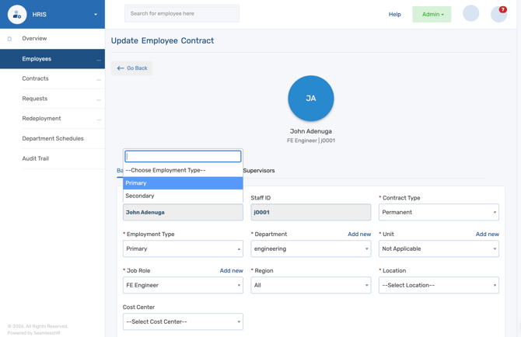This screenshot has width=521, height=337.
Task: Open the Select Location dropdown
Action: [439, 285]
